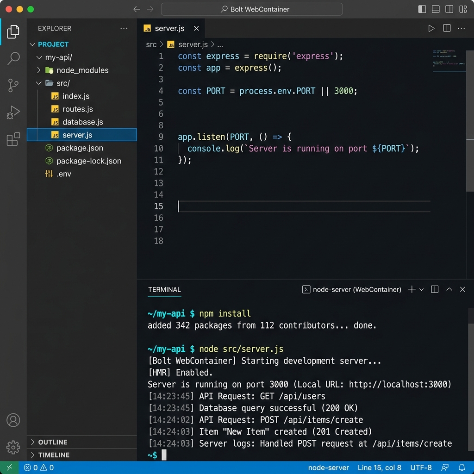
Task: Click EXPLORER sidebar title
Action: coord(55,28)
